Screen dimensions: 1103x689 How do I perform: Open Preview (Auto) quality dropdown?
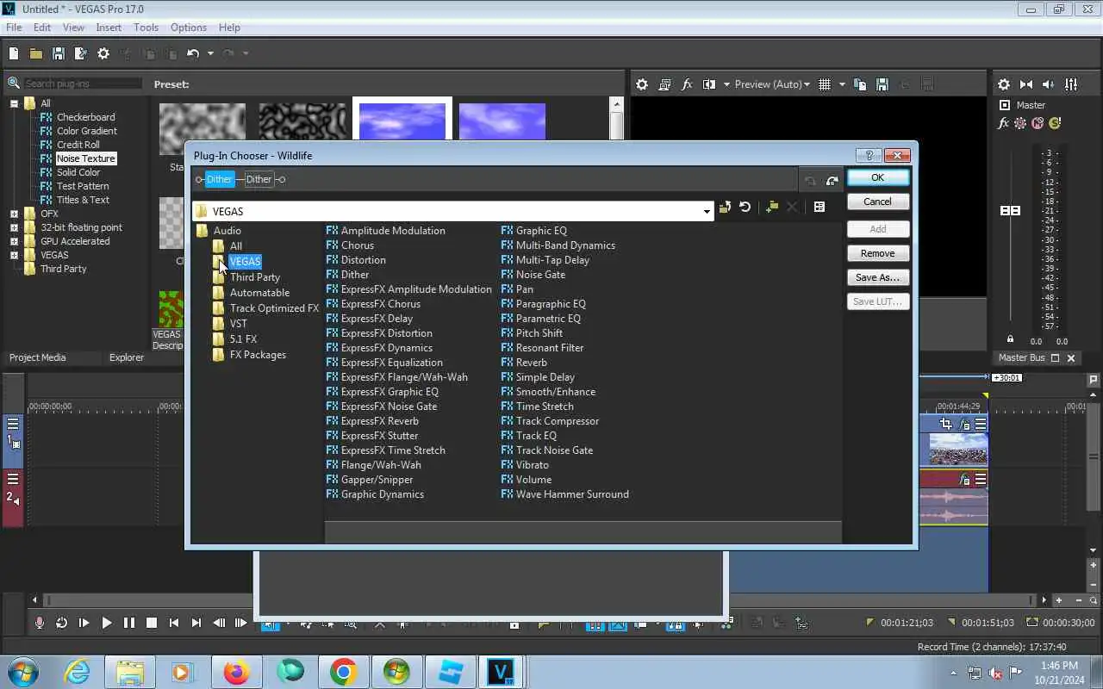[772, 84]
